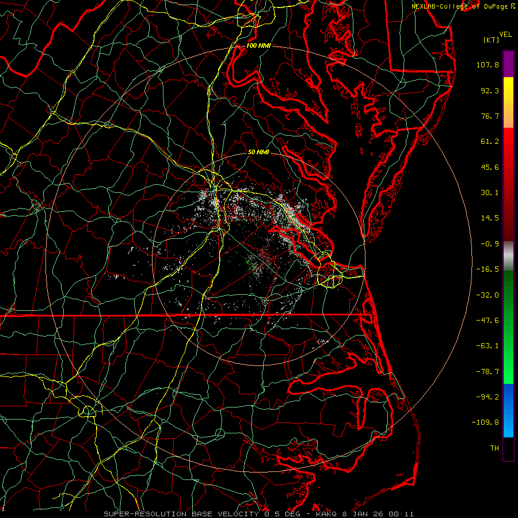Click the green segment of the color bar
Viewport: 518px width, 518px height.
point(508,327)
